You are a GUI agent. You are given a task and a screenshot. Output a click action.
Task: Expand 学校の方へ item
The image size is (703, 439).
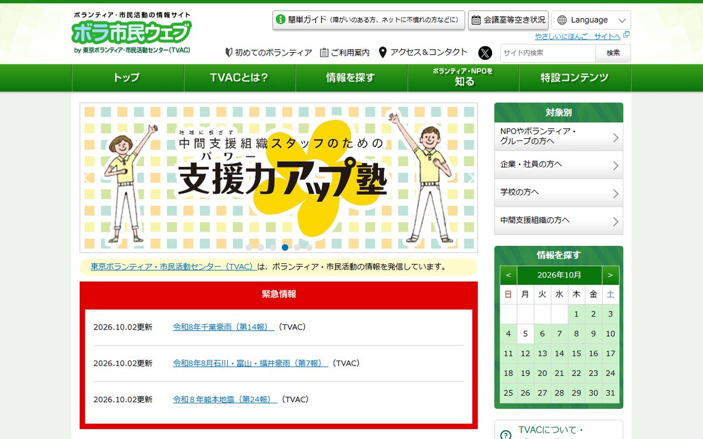click(x=559, y=193)
